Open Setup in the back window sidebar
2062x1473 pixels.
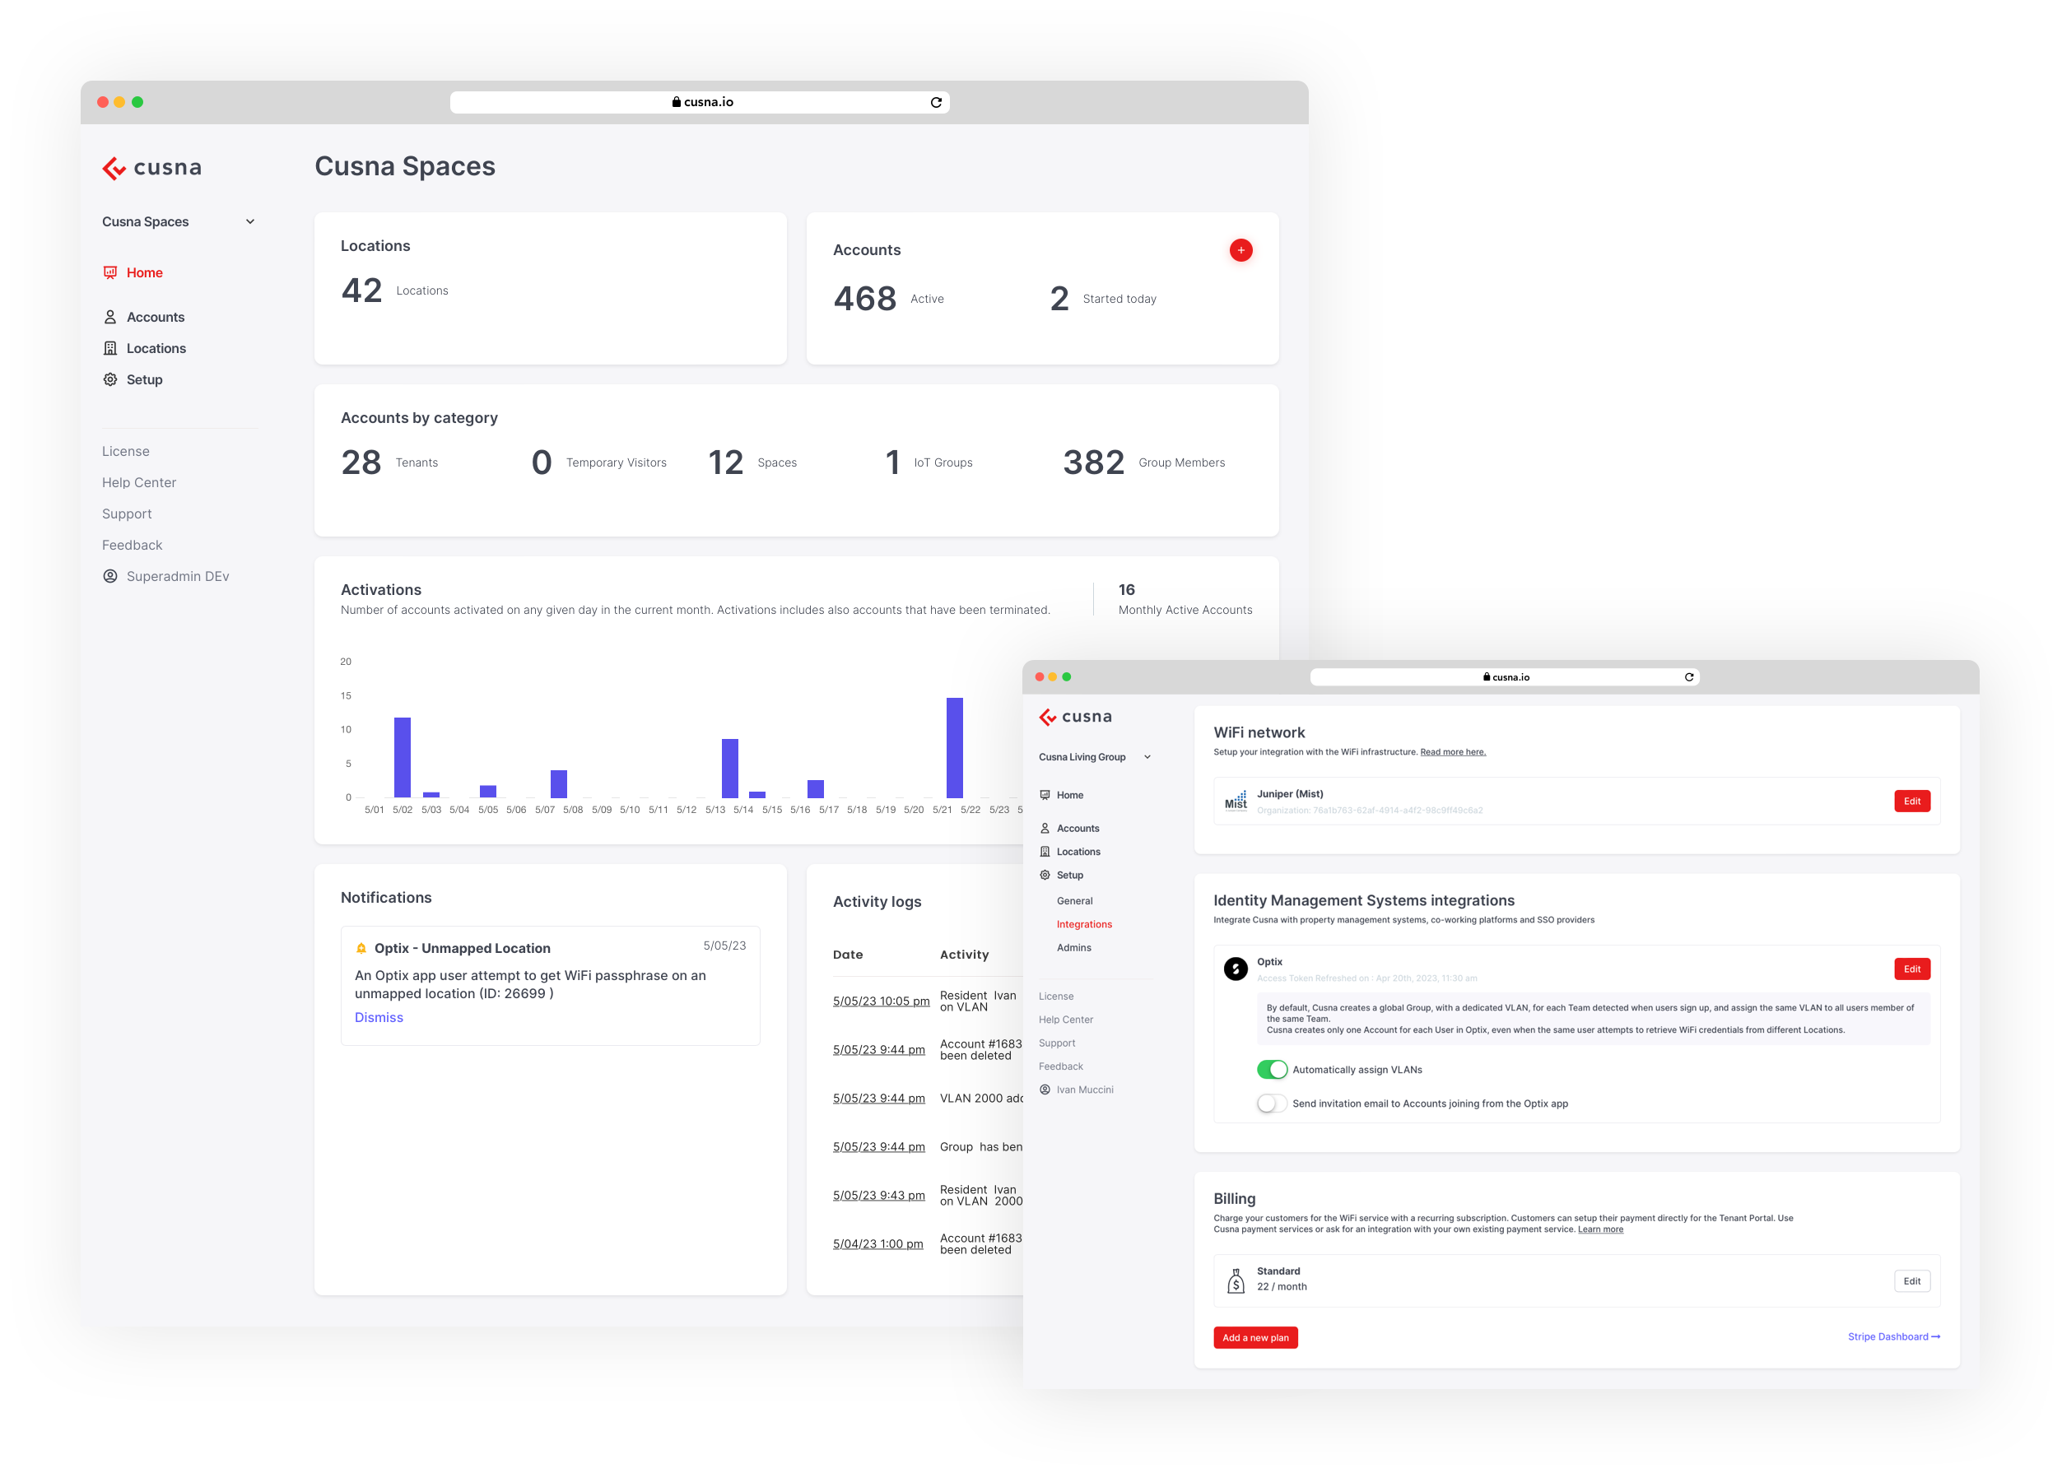[144, 379]
